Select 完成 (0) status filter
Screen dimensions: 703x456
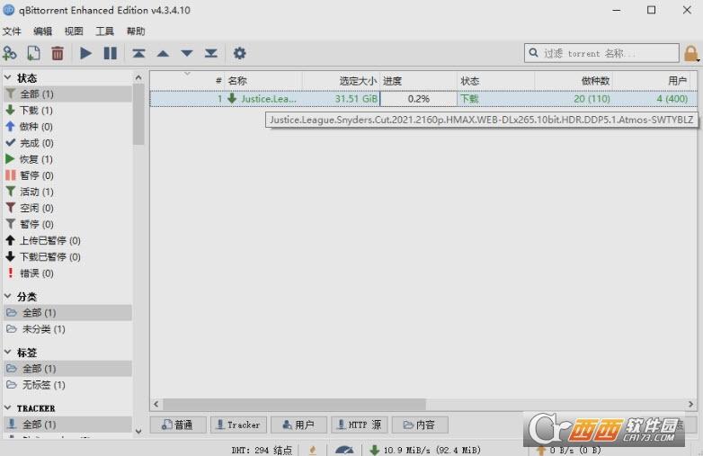click(x=67, y=143)
